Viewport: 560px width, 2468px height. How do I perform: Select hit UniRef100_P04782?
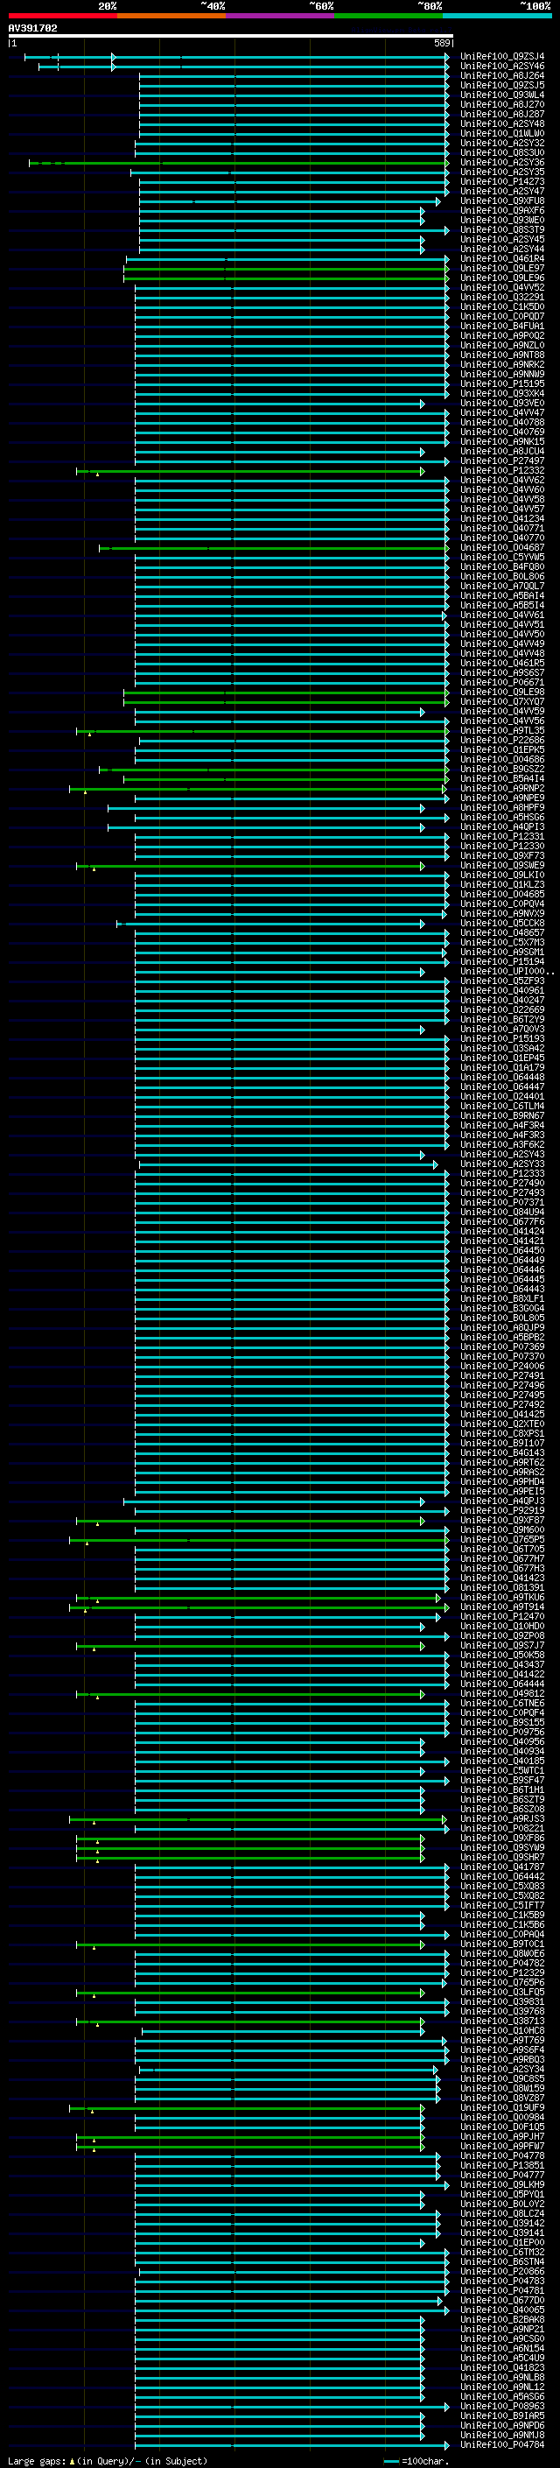coord(502,1963)
